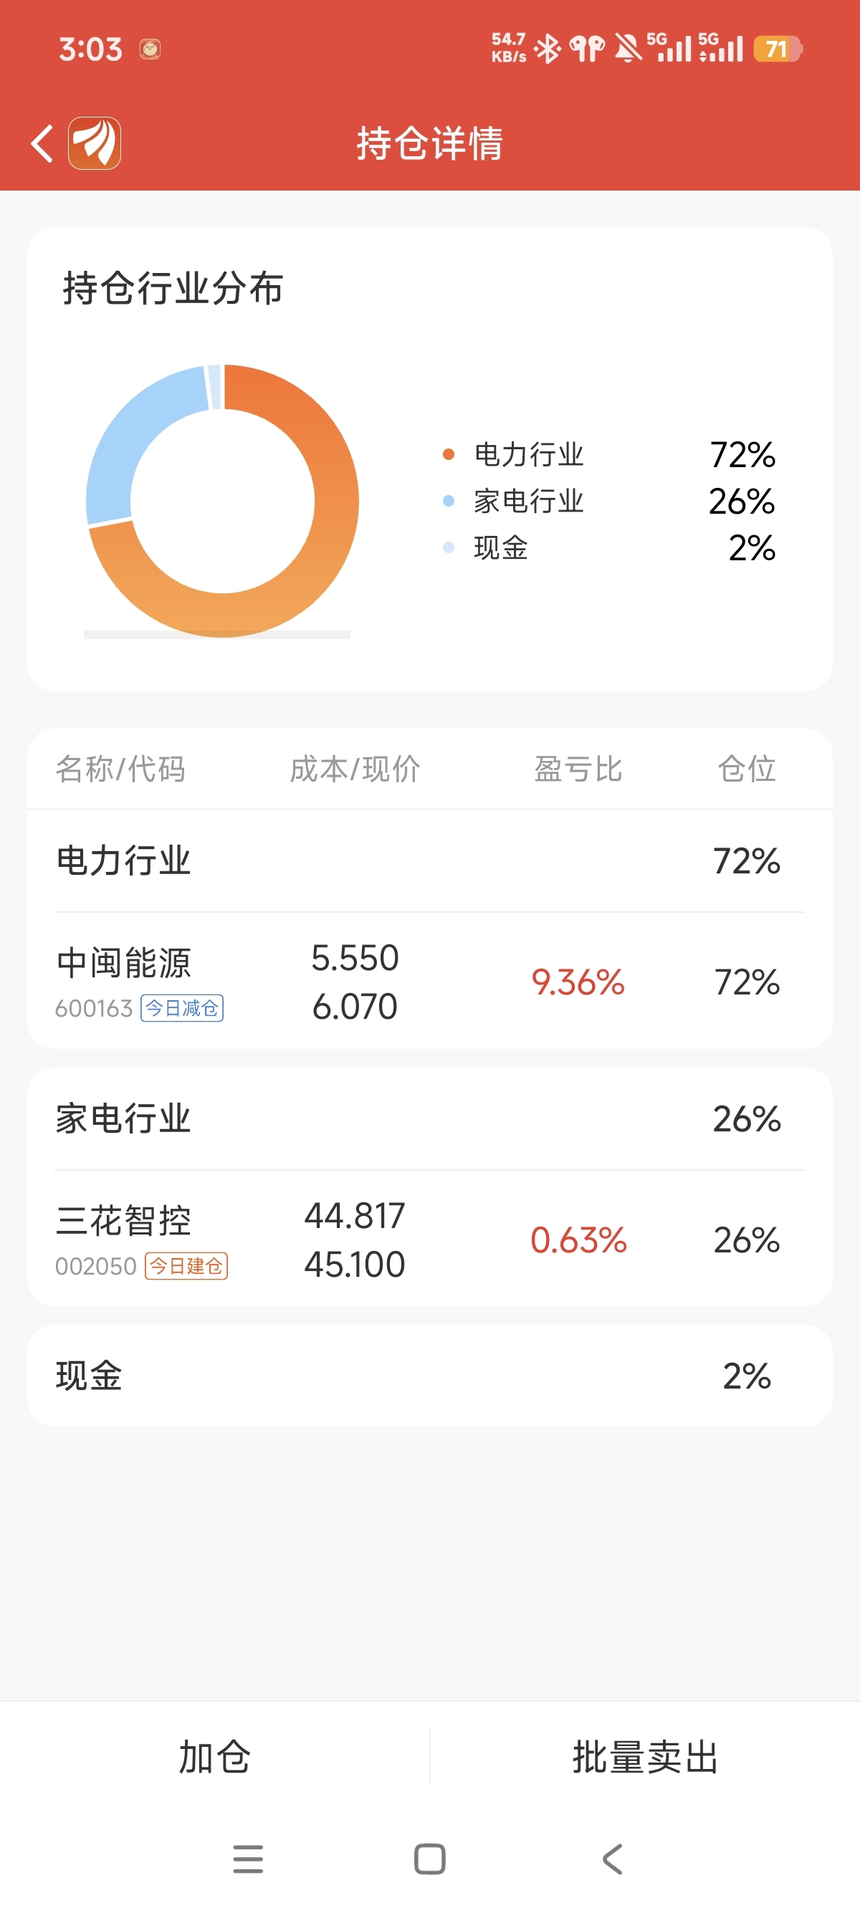Tap the muted bell status icon

tap(629, 49)
